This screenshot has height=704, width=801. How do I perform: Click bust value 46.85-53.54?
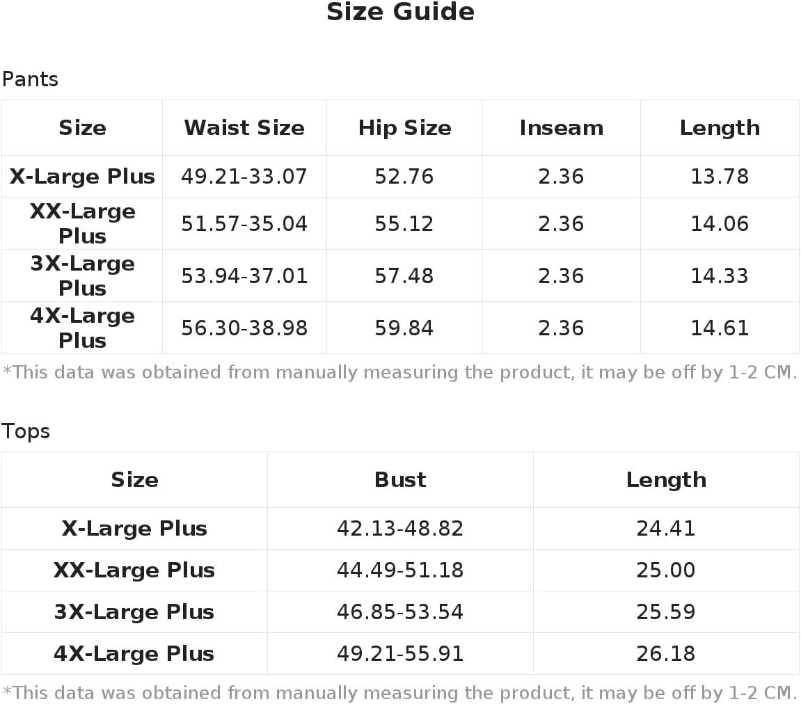pyautogui.click(x=400, y=611)
